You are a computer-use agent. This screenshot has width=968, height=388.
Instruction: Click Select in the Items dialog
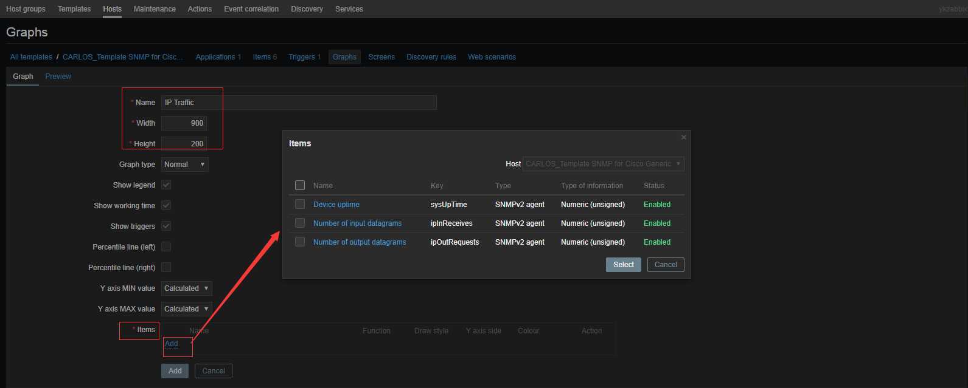pyautogui.click(x=624, y=265)
